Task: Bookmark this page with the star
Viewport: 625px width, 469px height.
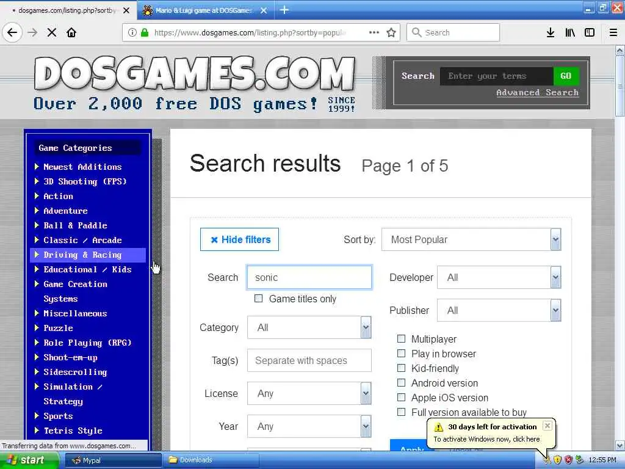Action: (x=391, y=32)
